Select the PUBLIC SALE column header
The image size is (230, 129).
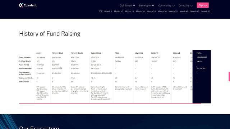96,53
